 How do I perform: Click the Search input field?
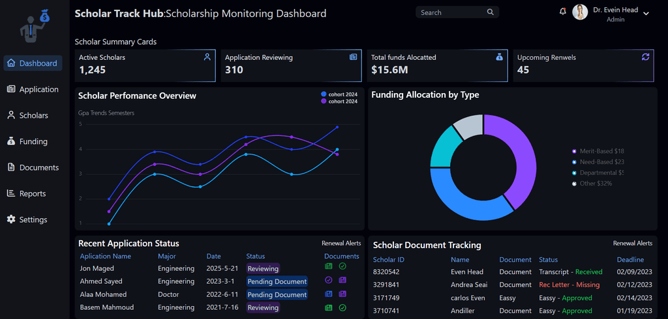457,12
